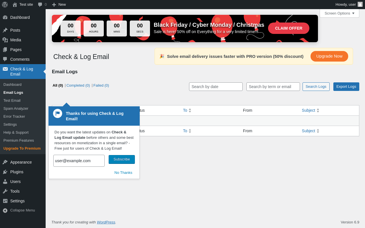Click the Tools wrench icon

click(5, 191)
